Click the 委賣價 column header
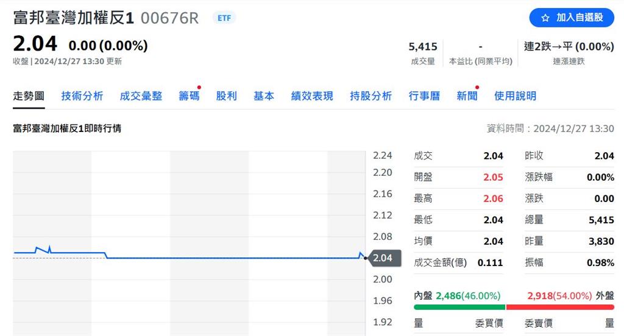This screenshot has width=624, height=336. coord(539,323)
